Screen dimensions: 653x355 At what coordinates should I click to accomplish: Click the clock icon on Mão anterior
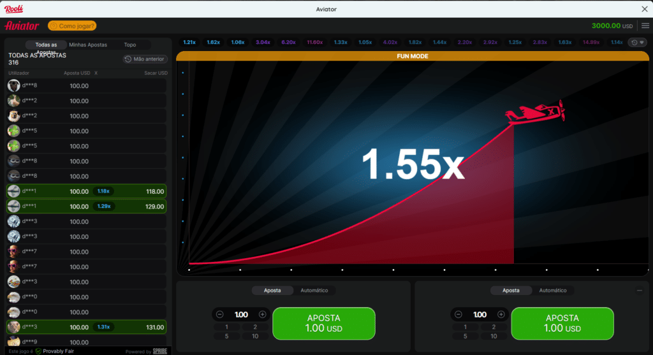(128, 59)
